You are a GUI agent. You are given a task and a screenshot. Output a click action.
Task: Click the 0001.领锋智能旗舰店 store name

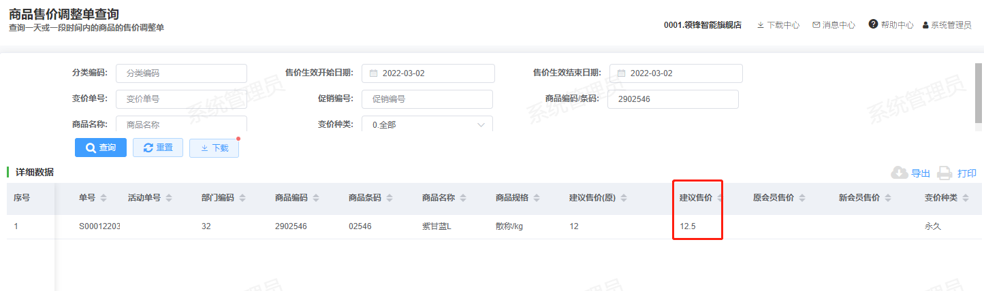point(703,25)
